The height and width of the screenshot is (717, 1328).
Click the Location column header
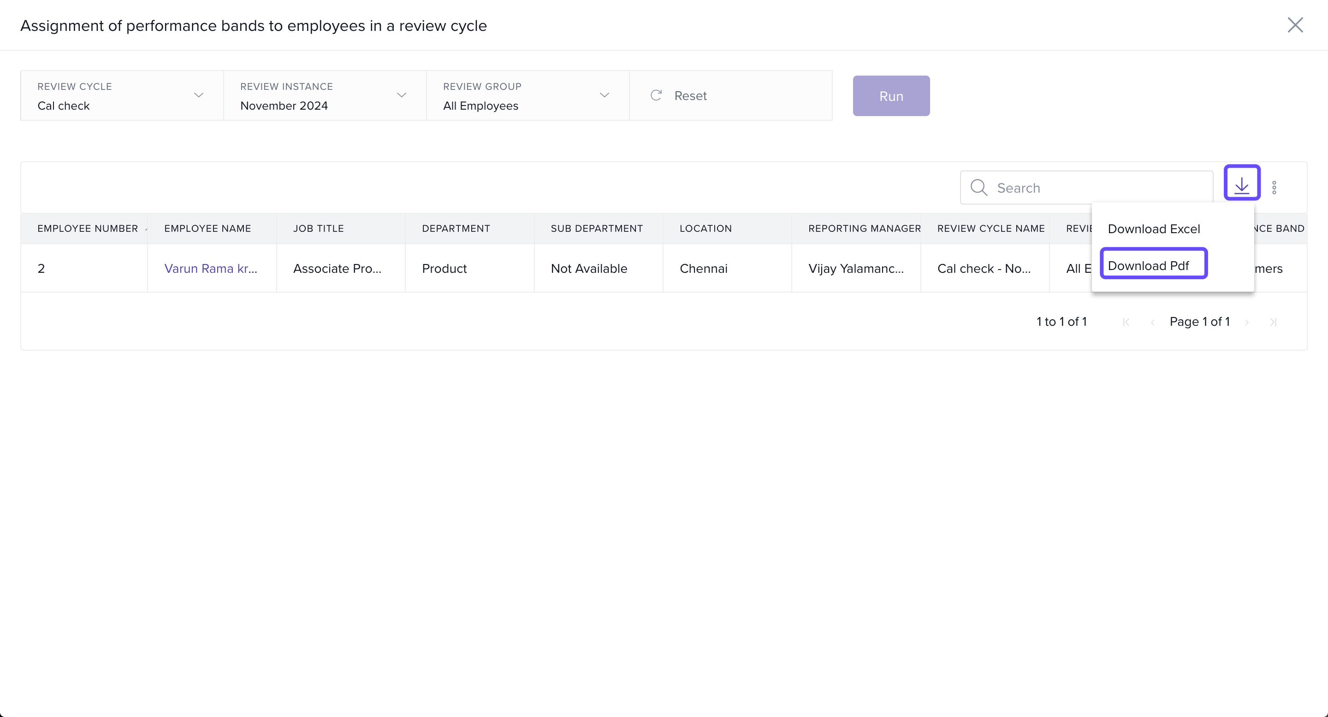pyautogui.click(x=705, y=228)
